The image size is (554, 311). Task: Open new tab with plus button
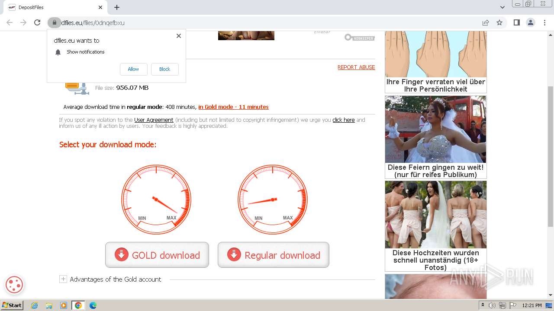pos(117,7)
